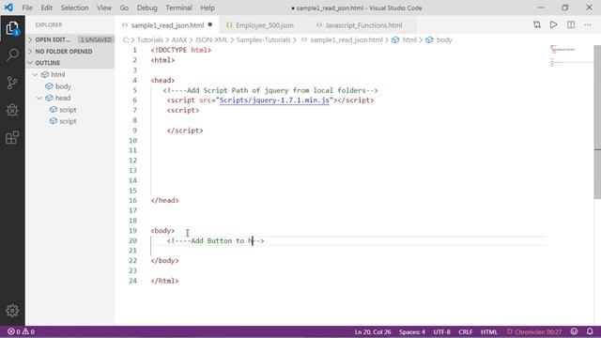Click the Split Editor icon
Viewport: 601px width, 338px height.
[571, 25]
